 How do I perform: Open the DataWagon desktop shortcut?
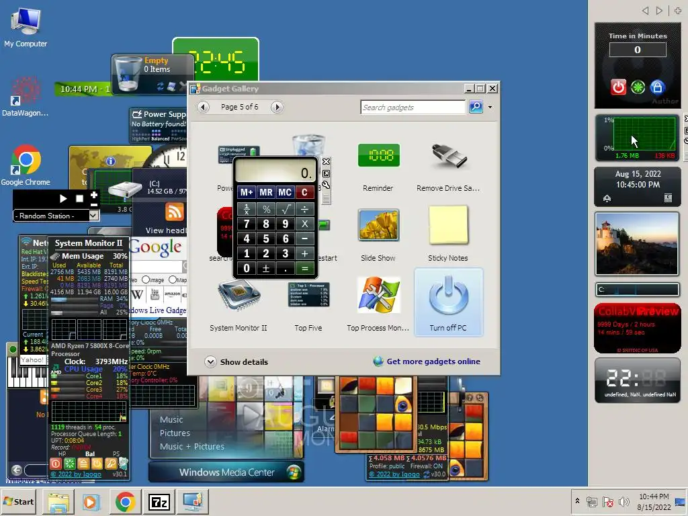[25, 97]
